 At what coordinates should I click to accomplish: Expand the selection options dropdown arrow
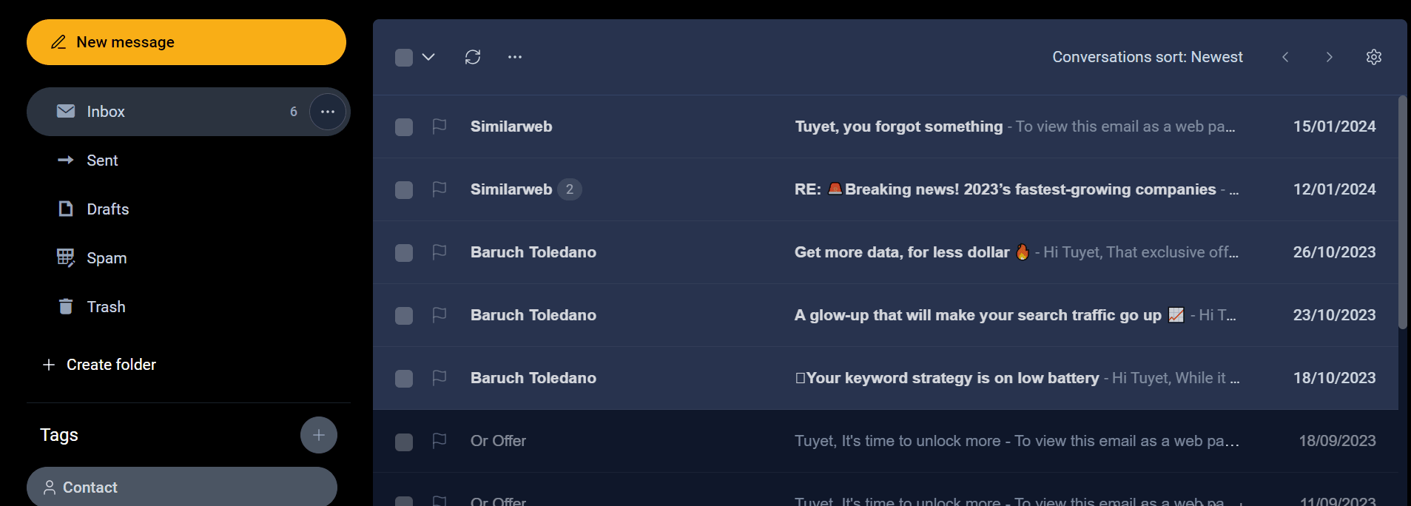[x=428, y=57]
